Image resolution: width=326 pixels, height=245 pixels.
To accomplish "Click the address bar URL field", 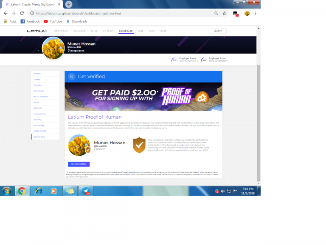I will (119, 13).
